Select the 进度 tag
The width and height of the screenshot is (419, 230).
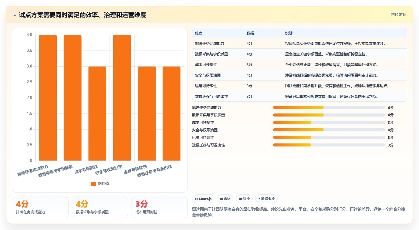(x=245, y=199)
